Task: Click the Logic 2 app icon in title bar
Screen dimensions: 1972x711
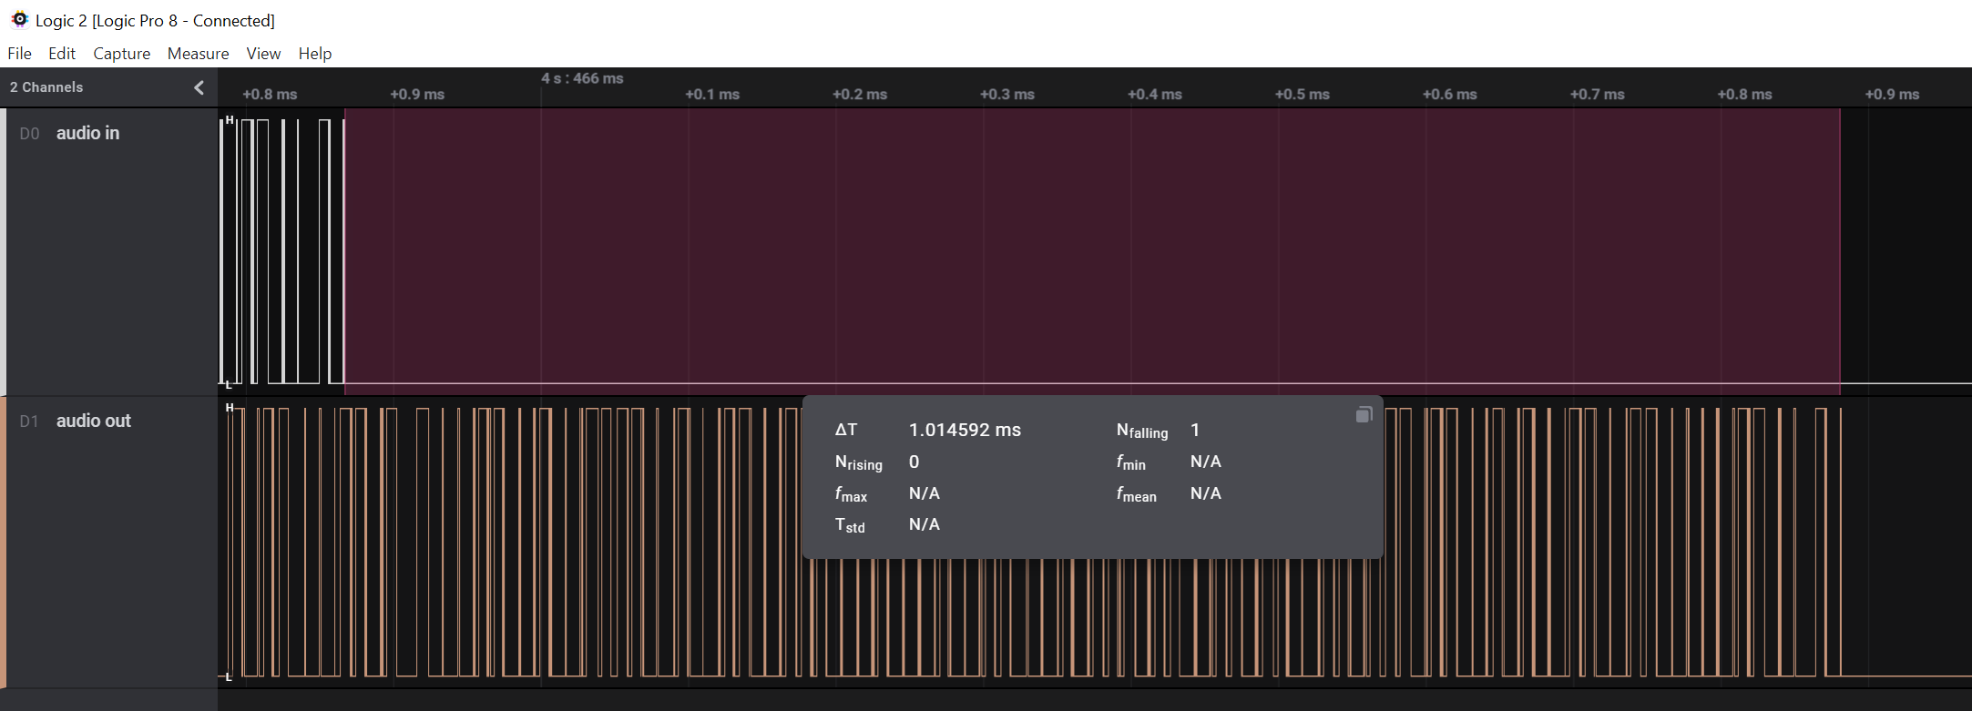Action: coord(19,19)
